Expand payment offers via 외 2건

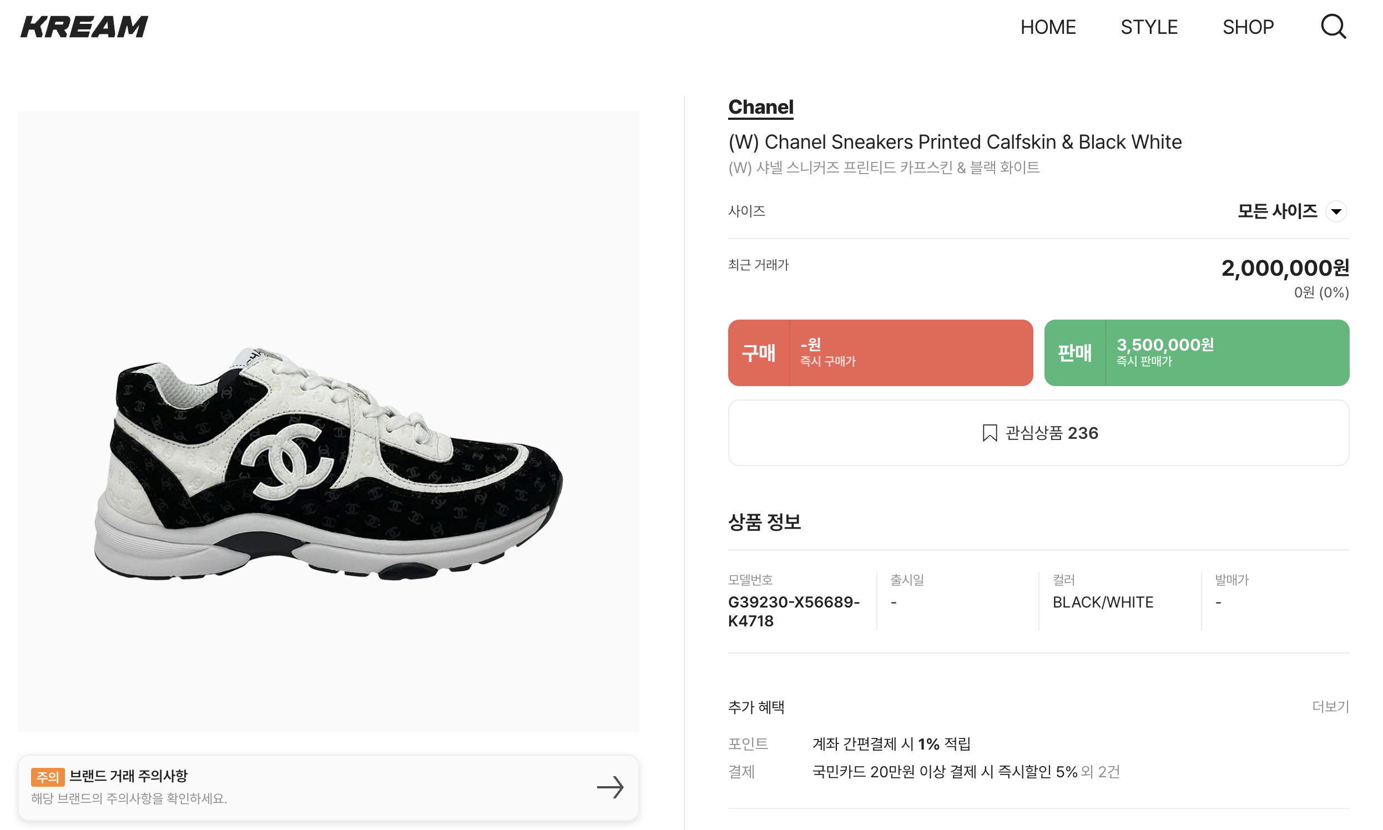coord(1101,772)
